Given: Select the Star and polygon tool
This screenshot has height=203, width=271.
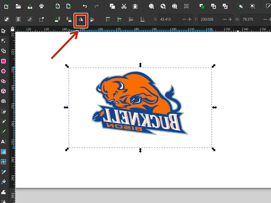Looking at the screenshot, I should point(4,81).
